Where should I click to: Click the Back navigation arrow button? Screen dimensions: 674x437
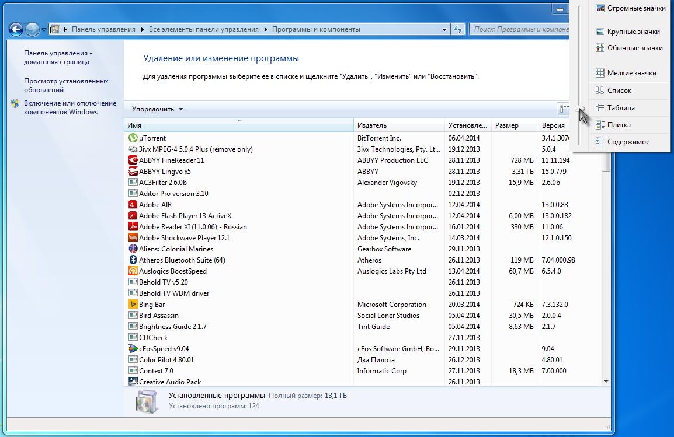point(16,29)
